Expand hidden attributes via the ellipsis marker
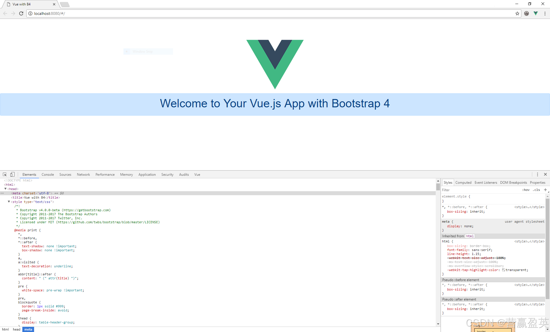550x332 pixels. tap(2, 193)
